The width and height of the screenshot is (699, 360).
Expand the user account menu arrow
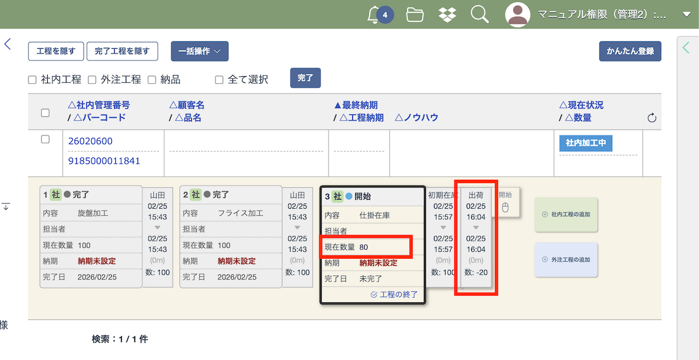(x=686, y=15)
